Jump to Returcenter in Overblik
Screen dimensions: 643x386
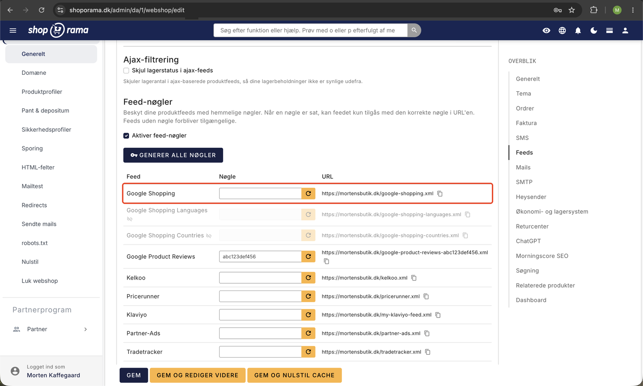(532, 226)
